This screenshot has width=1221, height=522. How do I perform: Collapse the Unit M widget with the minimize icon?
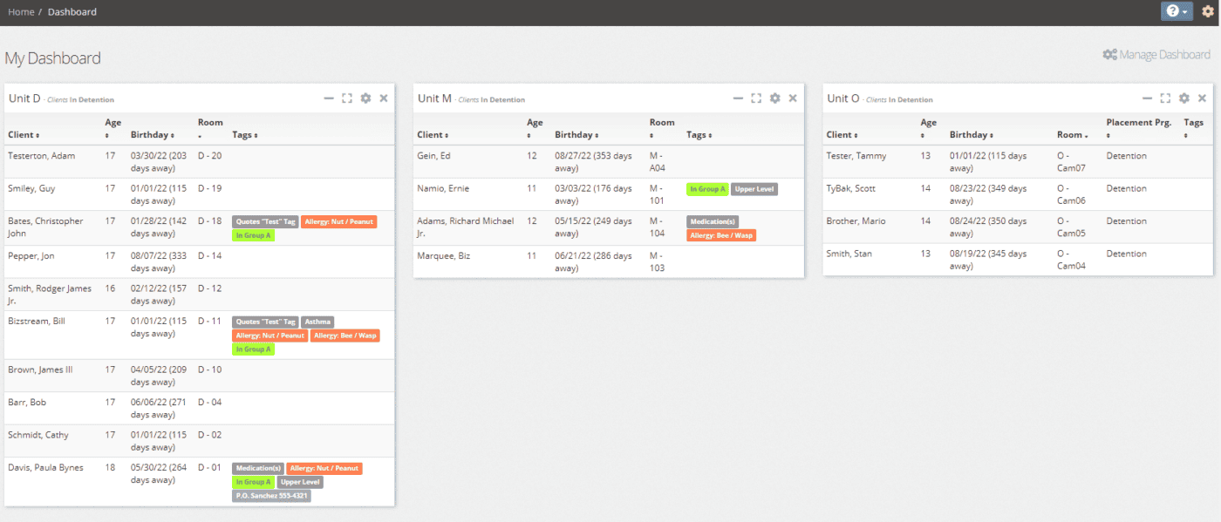pyautogui.click(x=738, y=98)
